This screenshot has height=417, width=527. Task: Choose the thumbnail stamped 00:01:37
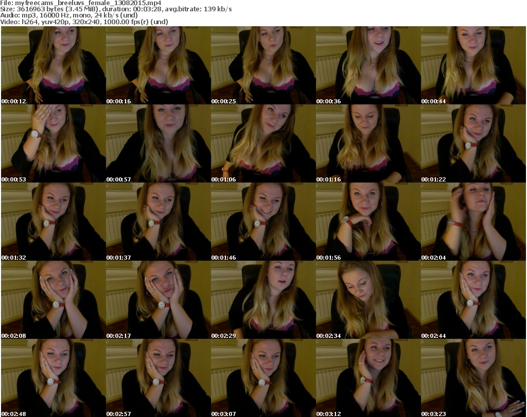coord(159,222)
